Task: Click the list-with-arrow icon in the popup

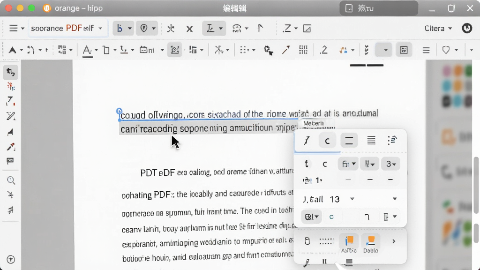Action: [x=392, y=140]
